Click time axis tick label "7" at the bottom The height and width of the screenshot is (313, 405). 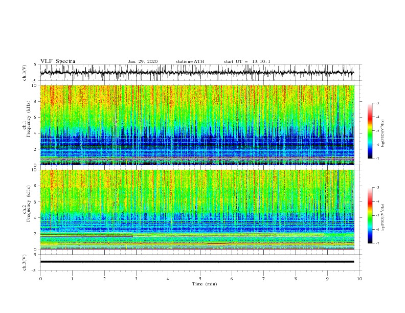pos(264,279)
